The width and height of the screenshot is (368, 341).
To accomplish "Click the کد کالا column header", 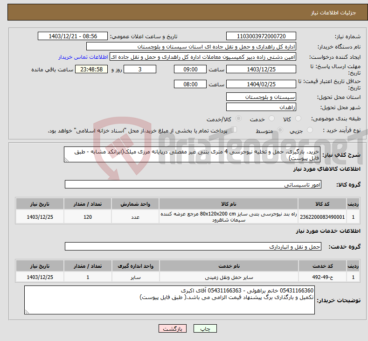I will pos(322,204).
